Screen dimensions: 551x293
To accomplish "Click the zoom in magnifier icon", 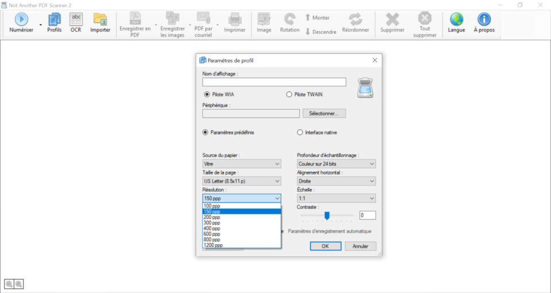I will 18,284.
